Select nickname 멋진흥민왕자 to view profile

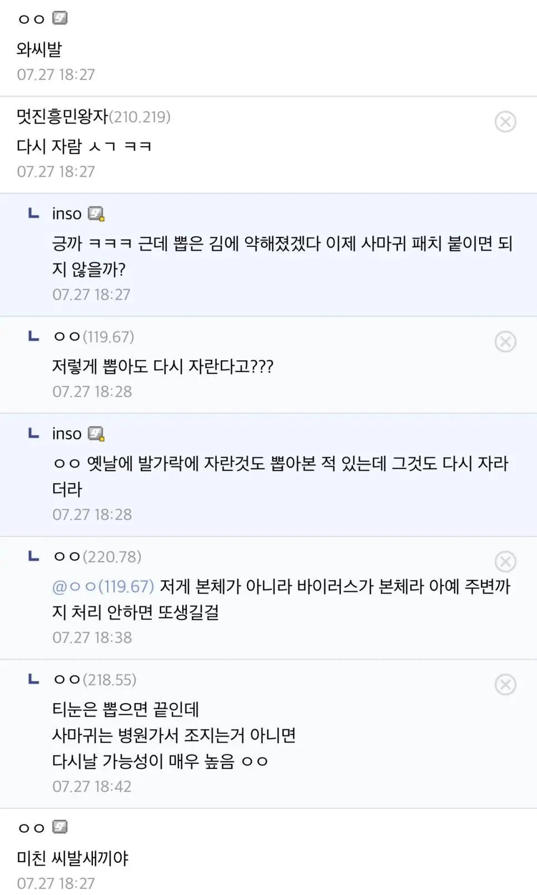(x=61, y=117)
